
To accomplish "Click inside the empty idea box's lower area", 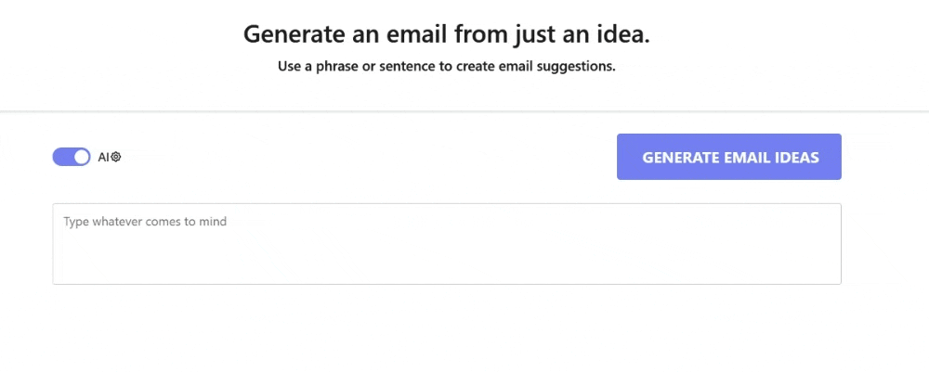I will pyautogui.click(x=446, y=267).
